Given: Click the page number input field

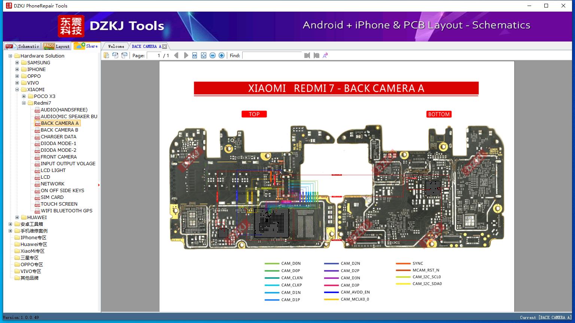Looking at the screenshot, I should tap(154, 55).
